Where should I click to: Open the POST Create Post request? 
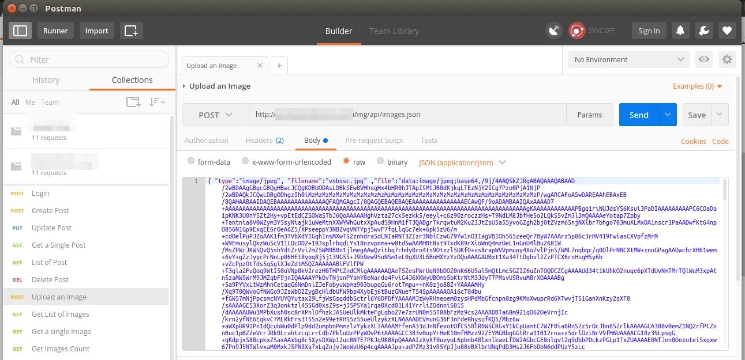(85, 210)
